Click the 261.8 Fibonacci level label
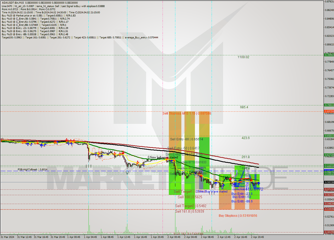This screenshot has width=334, height=240. 246,157
